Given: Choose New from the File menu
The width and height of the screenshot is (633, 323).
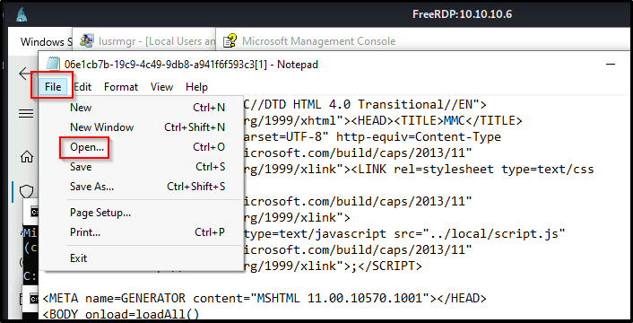Looking at the screenshot, I should click(148, 108).
